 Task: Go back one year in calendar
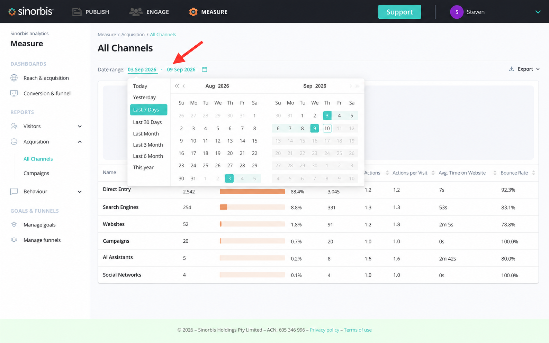(177, 86)
